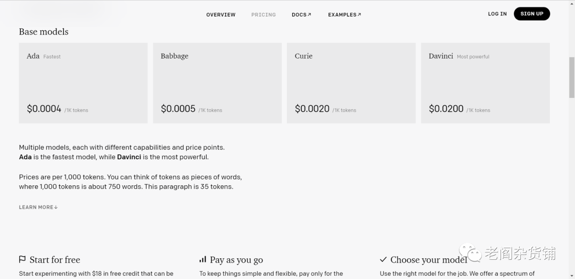Open the Overview tab
575x279 pixels.
(220, 15)
